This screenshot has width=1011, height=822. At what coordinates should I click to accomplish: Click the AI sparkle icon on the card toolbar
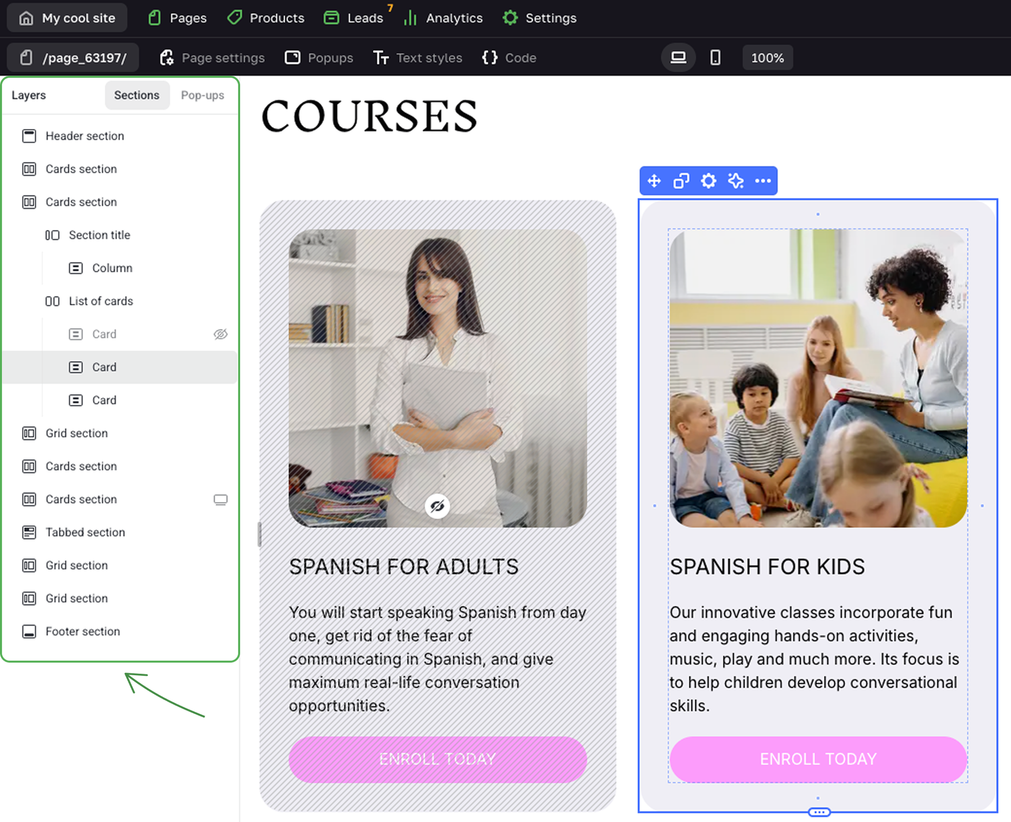click(736, 181)
